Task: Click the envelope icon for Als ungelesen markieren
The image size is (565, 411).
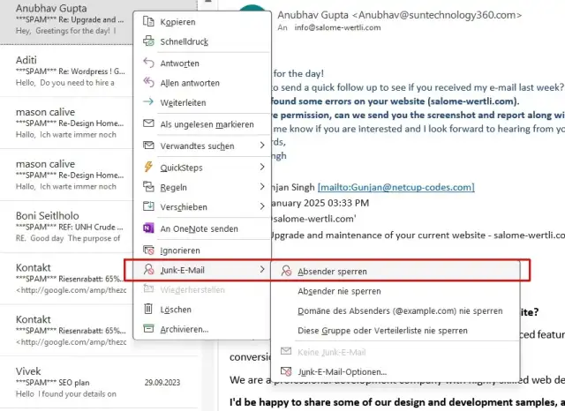Action: [148, 123]
